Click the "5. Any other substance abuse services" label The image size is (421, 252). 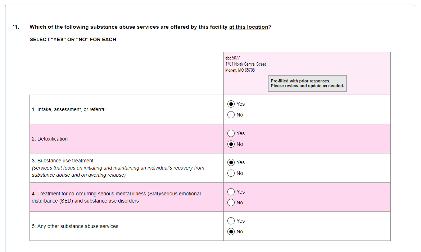click(75, 226)
